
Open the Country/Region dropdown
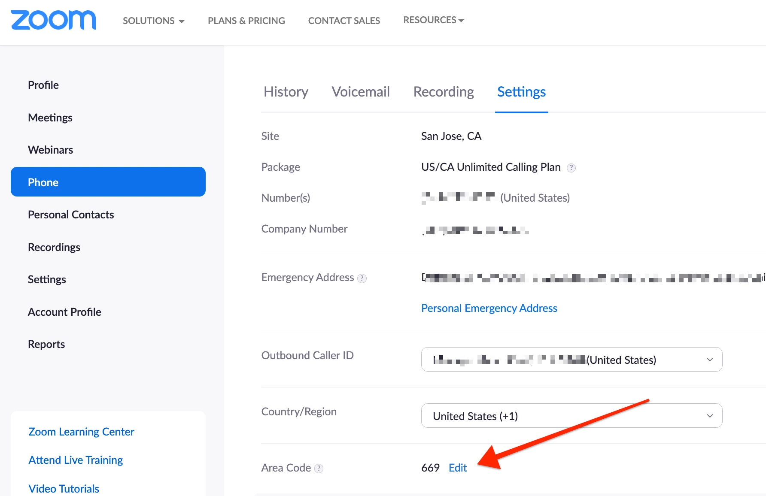[x=571, y=416]
